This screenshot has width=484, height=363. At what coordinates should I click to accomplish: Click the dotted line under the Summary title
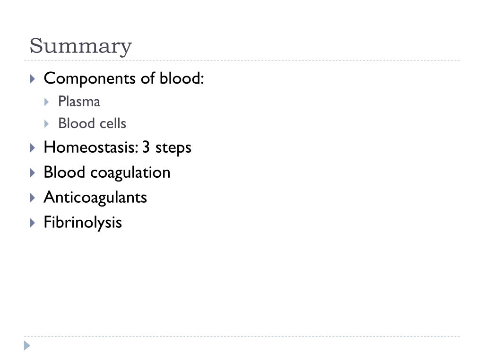coord(242,60)
